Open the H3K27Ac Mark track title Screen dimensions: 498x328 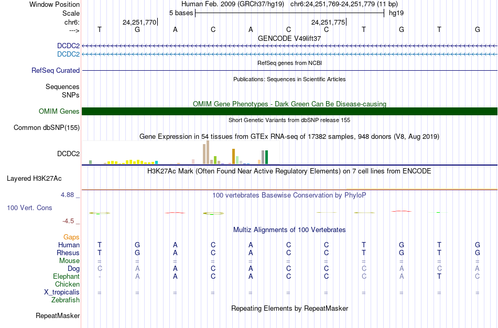coord(289,171)
